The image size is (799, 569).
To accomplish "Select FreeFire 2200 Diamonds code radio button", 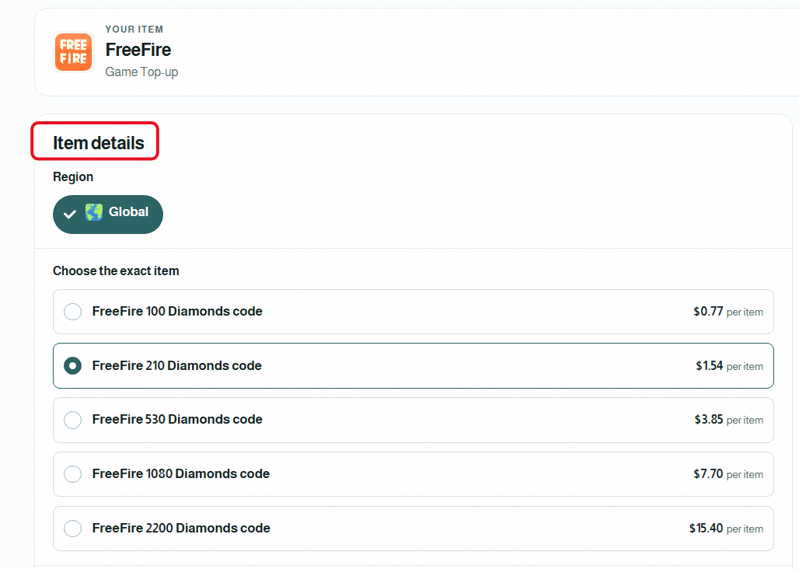I will click(72, 529).
